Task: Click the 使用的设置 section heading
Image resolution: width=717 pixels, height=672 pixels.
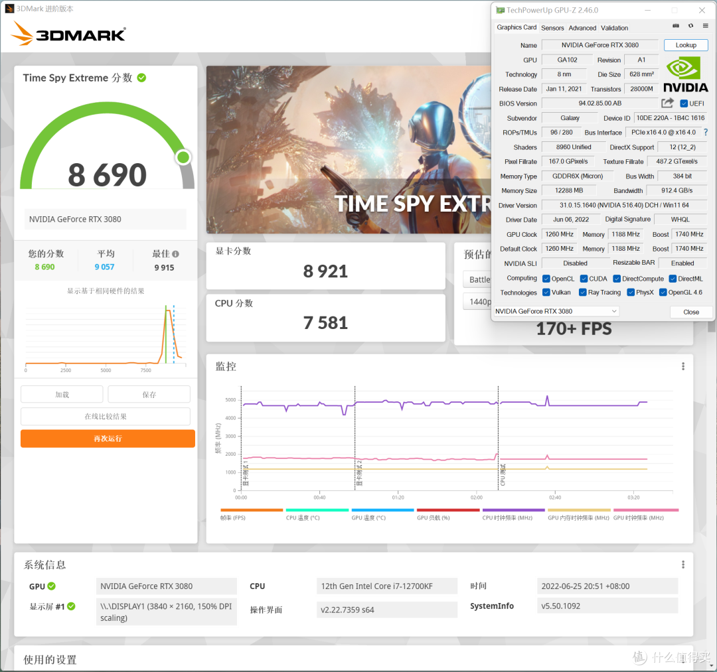Action: [50, 659]
